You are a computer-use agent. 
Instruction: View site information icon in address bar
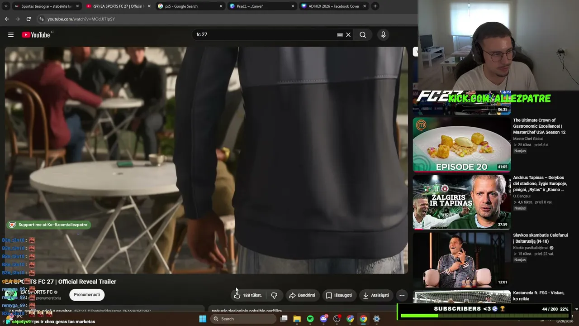pos(42,19)
